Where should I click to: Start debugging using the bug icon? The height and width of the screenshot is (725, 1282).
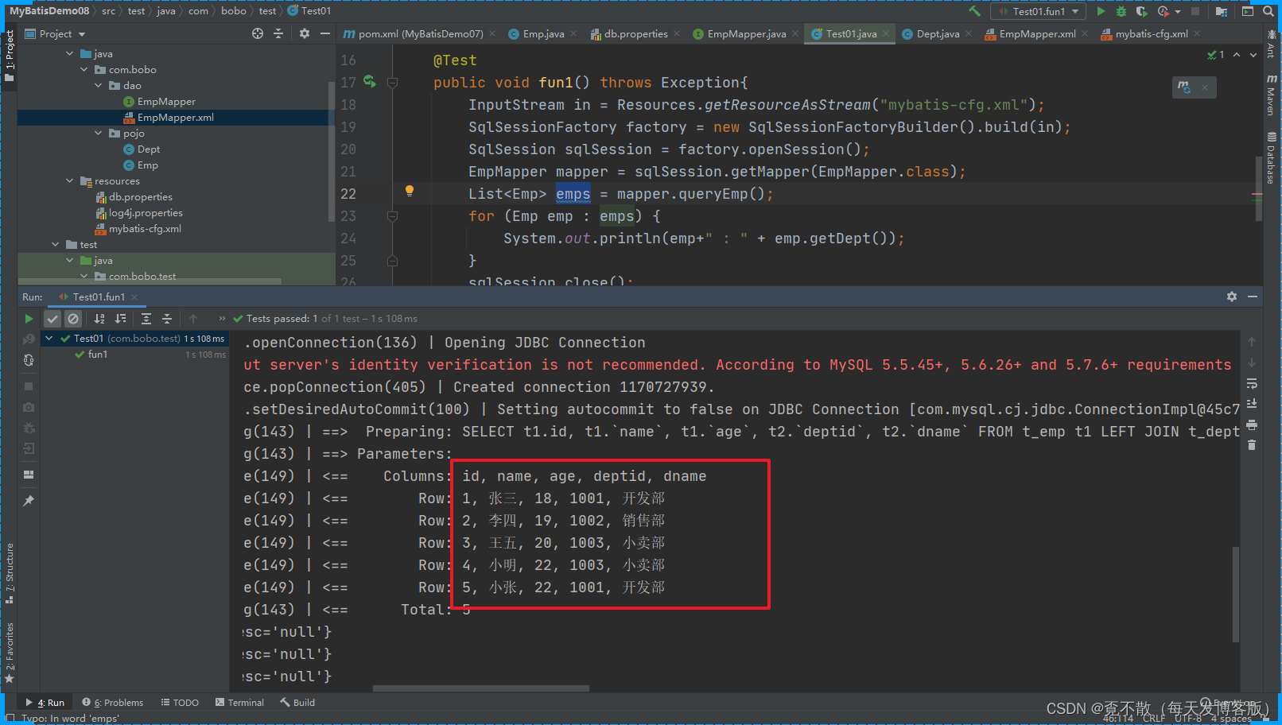tap(1121, 10)
